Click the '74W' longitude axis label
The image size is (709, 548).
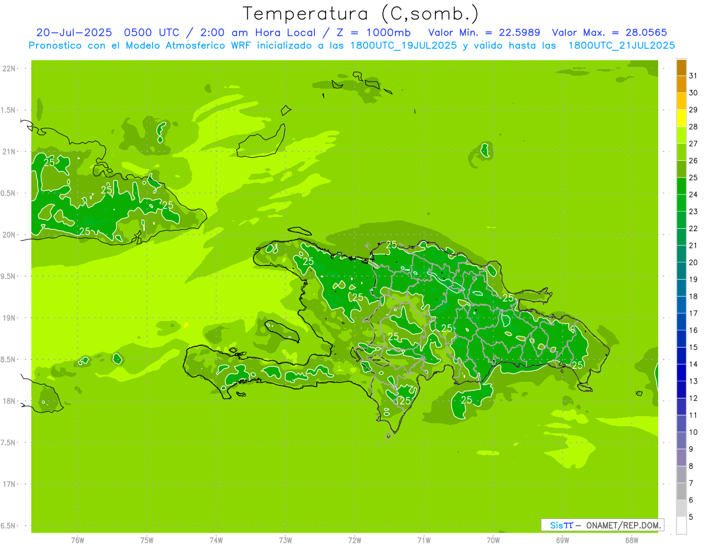pos(216,540)
